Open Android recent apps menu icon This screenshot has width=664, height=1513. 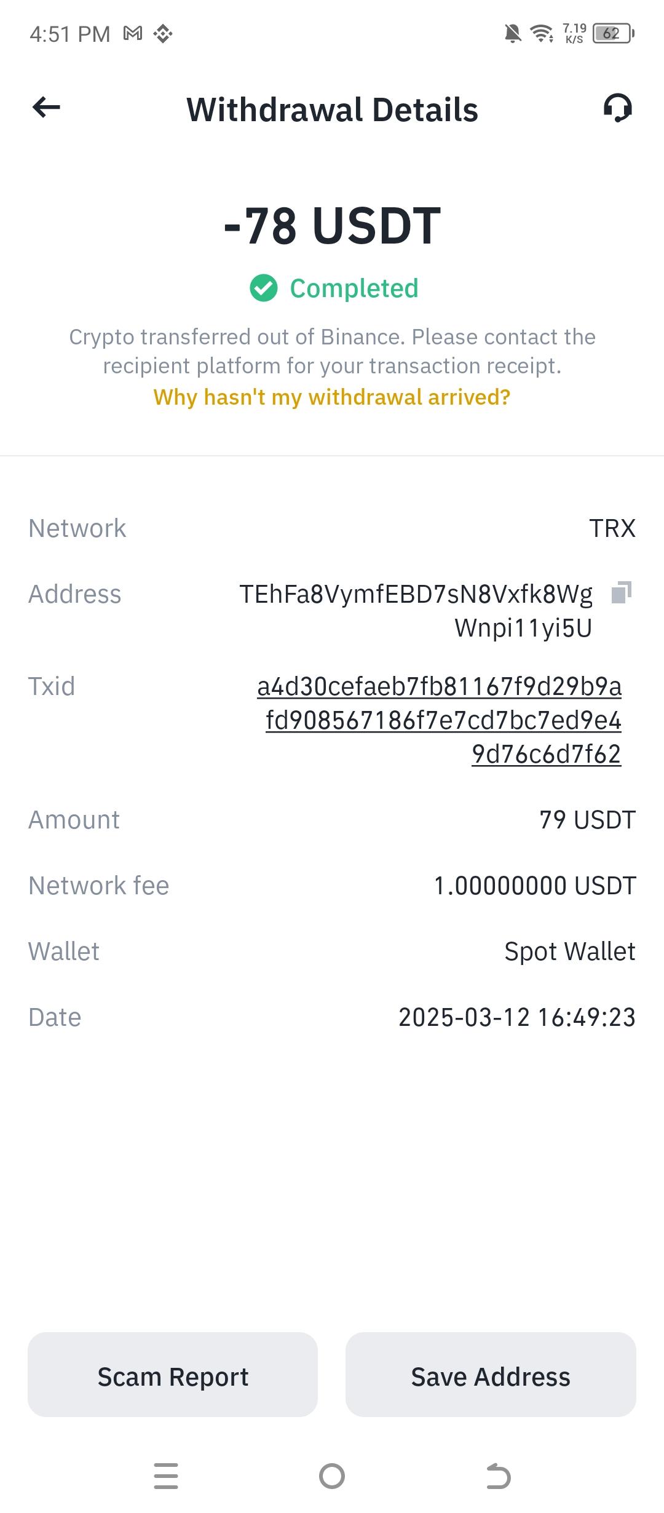pyautogui.click(x=166, y=1476)
